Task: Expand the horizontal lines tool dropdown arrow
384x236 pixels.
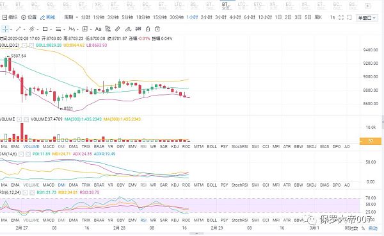Action: tap(64, 29)
